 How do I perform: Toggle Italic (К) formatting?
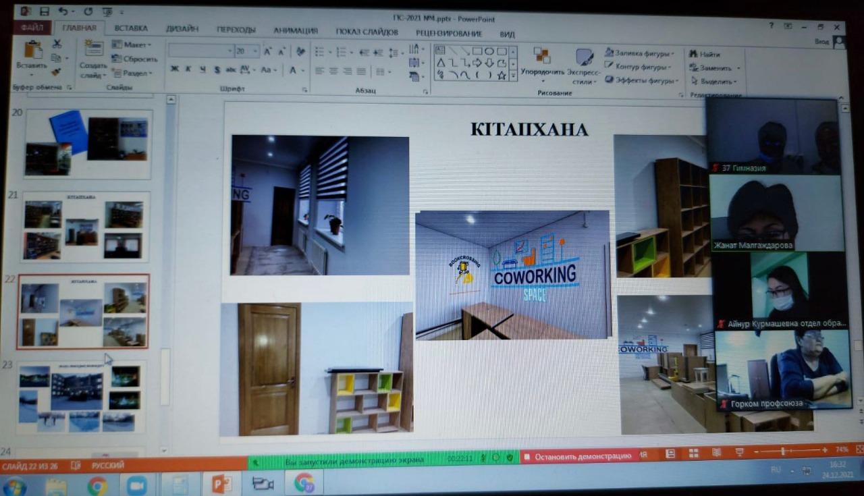[188, 69]
